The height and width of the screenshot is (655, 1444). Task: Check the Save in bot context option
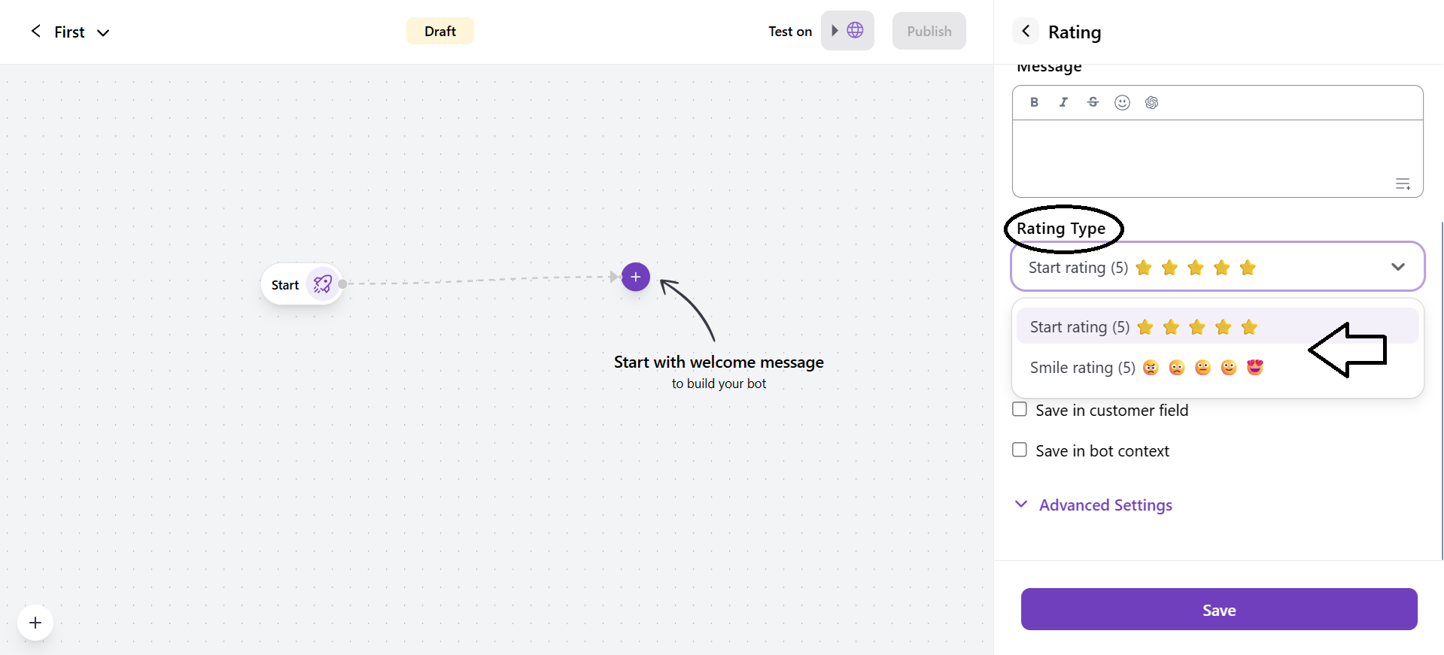(x=1020, y=450)
